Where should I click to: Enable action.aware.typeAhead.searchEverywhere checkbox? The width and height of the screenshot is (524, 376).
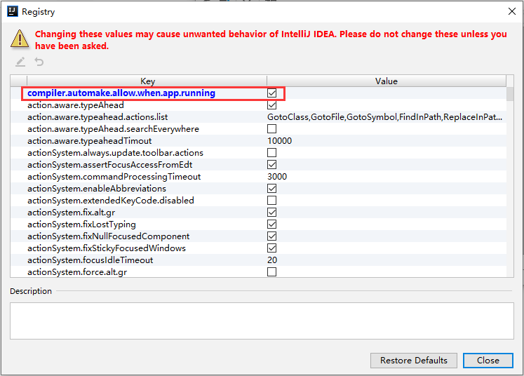point(271,128)
